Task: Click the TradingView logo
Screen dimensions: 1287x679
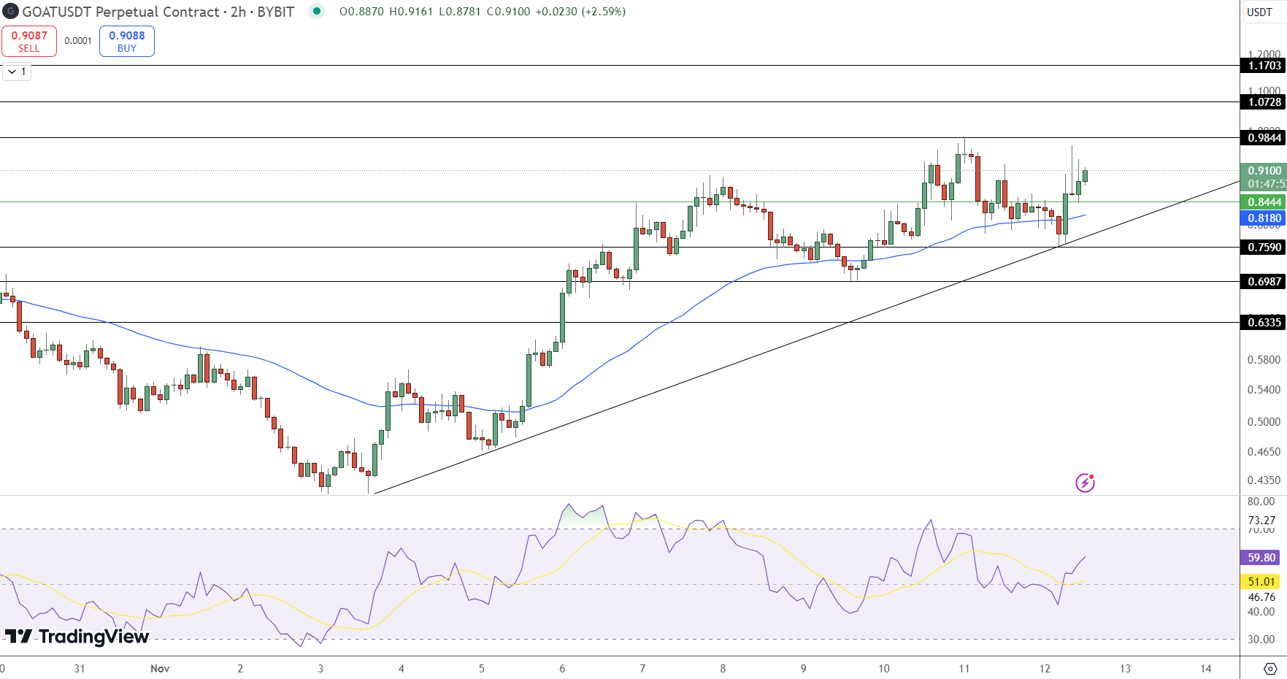Action: click(77, 637)
